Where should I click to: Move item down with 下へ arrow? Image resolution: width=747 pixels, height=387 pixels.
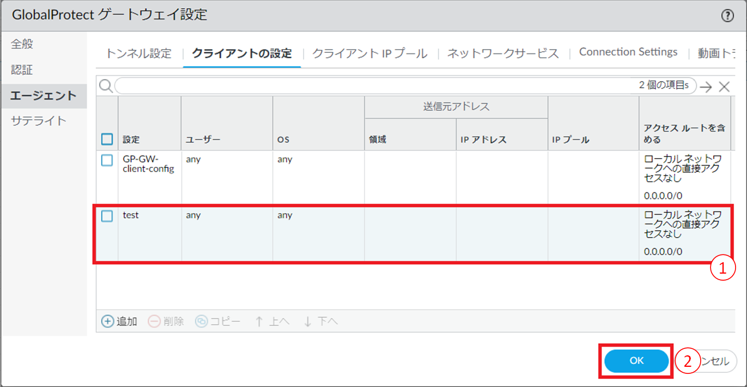(308, 322)
